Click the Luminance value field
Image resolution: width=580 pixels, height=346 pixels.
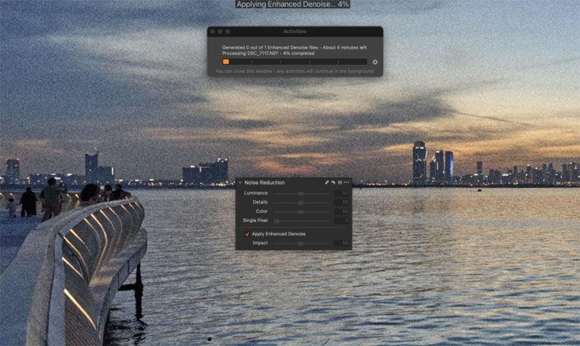[341, 193]
